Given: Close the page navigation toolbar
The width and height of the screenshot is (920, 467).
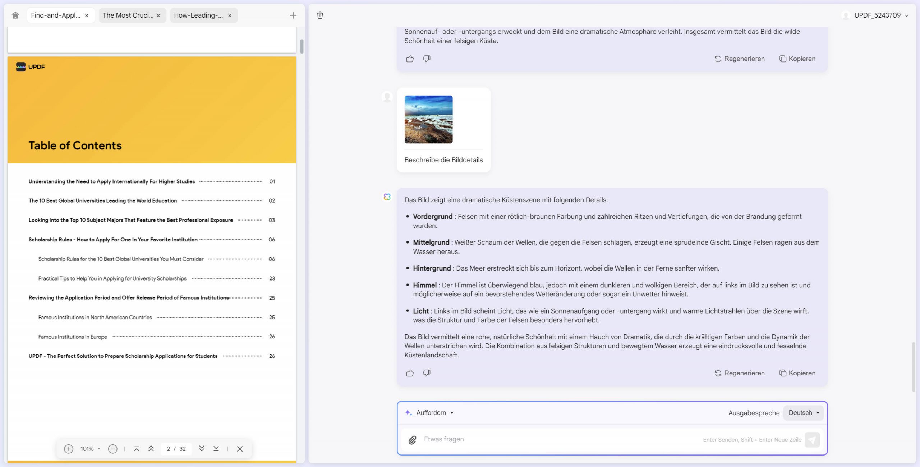Looking at the screenshot, I should 240,449.
